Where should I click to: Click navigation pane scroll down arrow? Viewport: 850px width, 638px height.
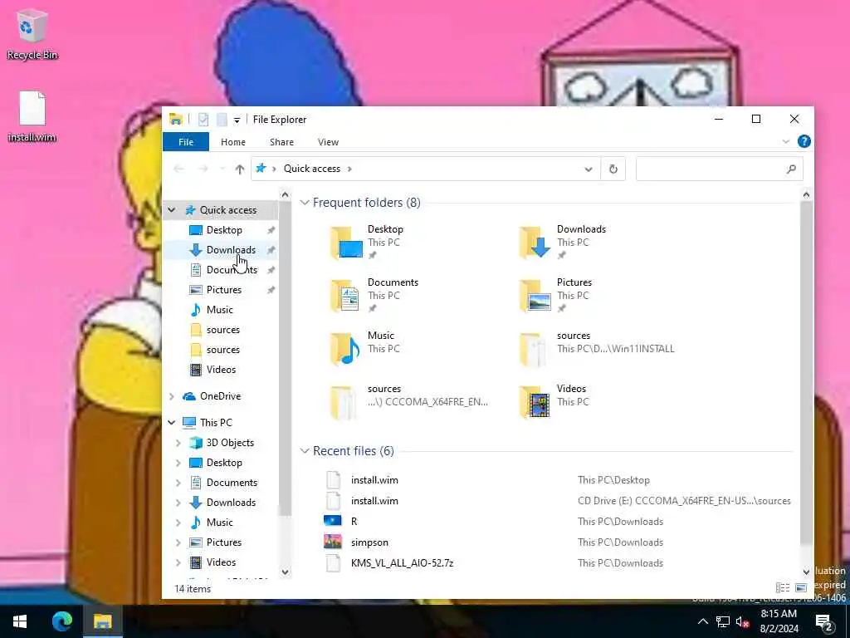tap(286, 572)
